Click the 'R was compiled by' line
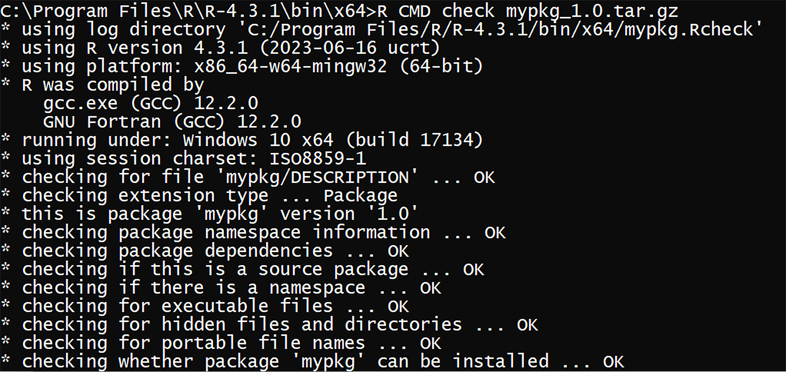The width and height of the screenshot is (786, 372). coord(103,85)
